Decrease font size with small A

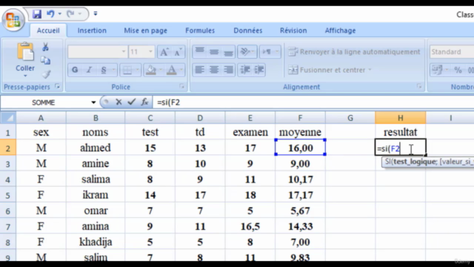click(x=178, y=52)
